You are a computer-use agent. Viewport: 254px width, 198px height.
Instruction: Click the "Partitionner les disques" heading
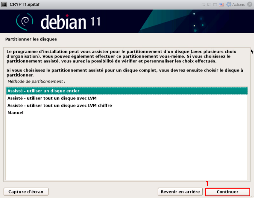click(31, 39)
